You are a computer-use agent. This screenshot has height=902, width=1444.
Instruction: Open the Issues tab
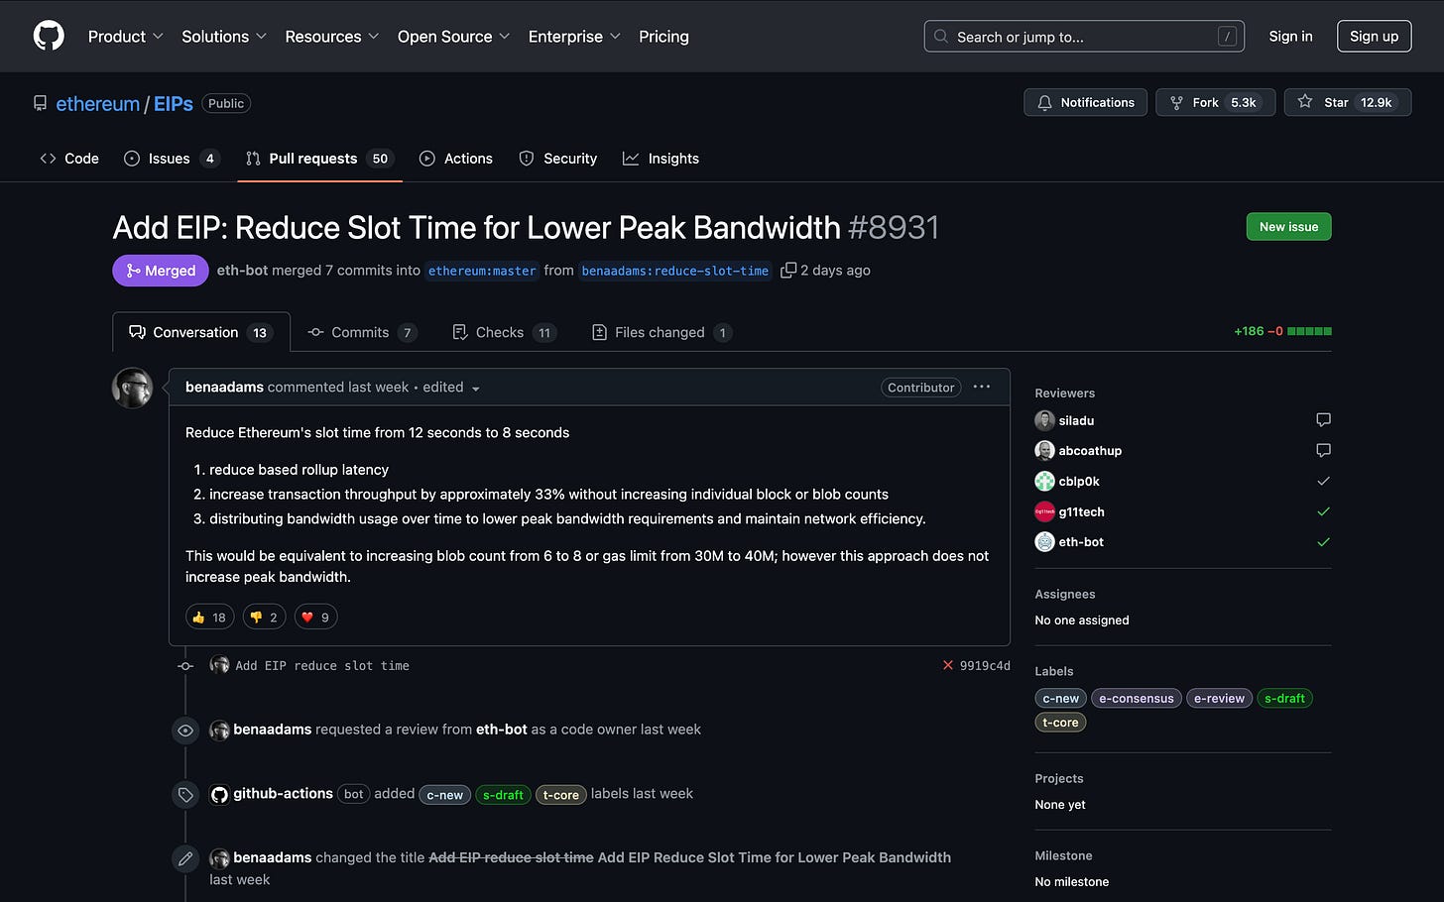tap(171, 159)
